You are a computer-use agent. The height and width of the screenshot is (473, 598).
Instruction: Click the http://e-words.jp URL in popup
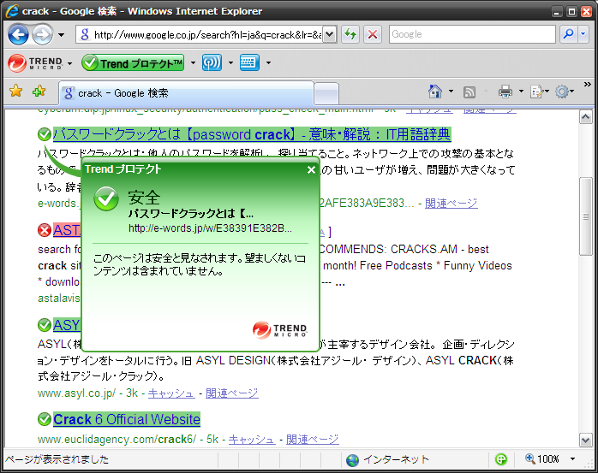210,228
